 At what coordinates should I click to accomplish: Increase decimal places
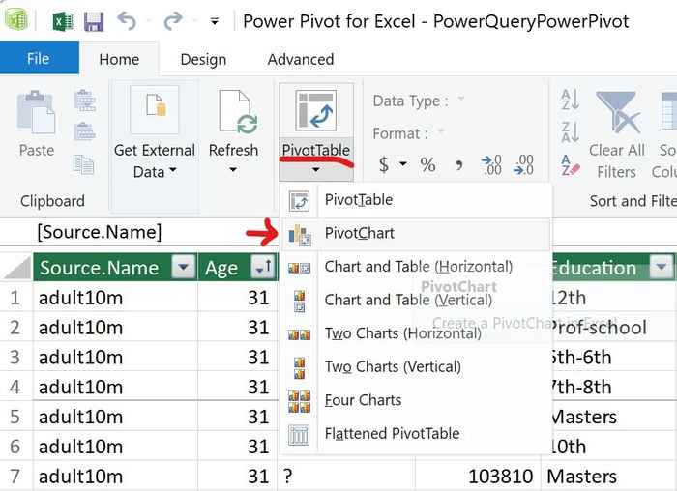coord(491,164)
